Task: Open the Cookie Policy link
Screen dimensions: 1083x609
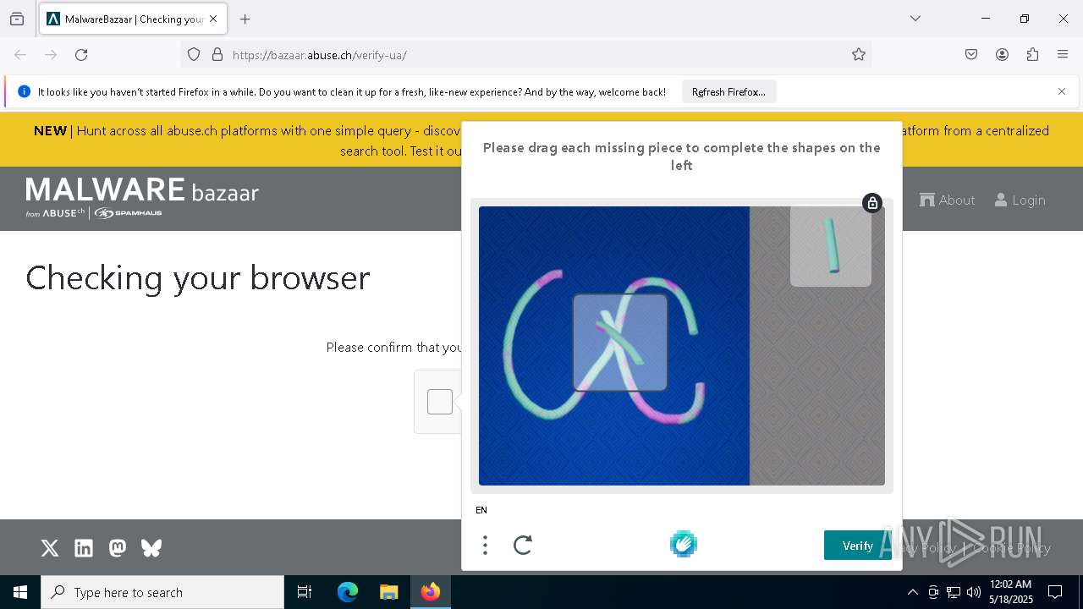Action: click(x=1012, y=548)
